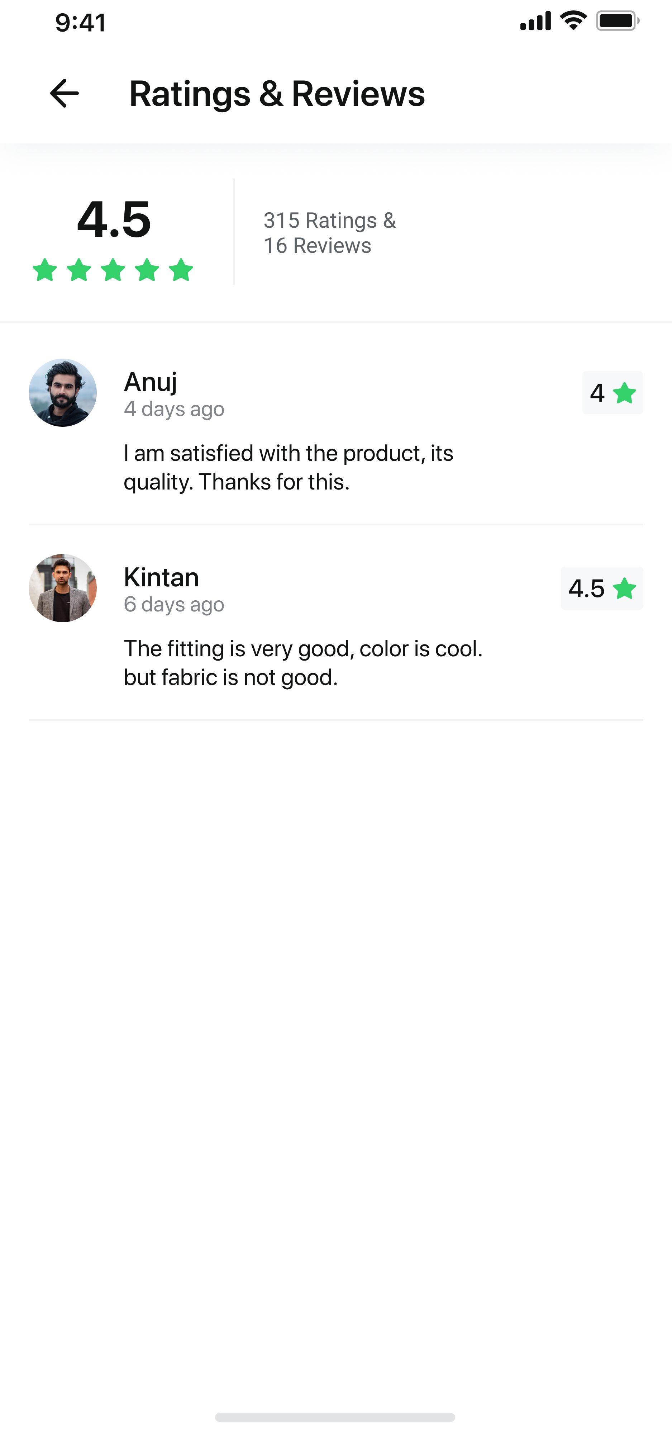Tap the star in Anuj's 4 rating badge
Viewport: 672px width, 1456px height.
(x=625, y=393)
